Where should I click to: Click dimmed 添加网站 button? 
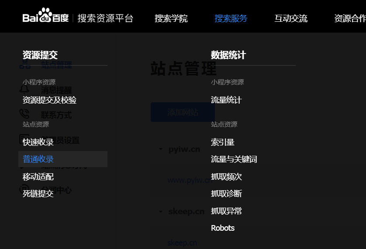183,112
